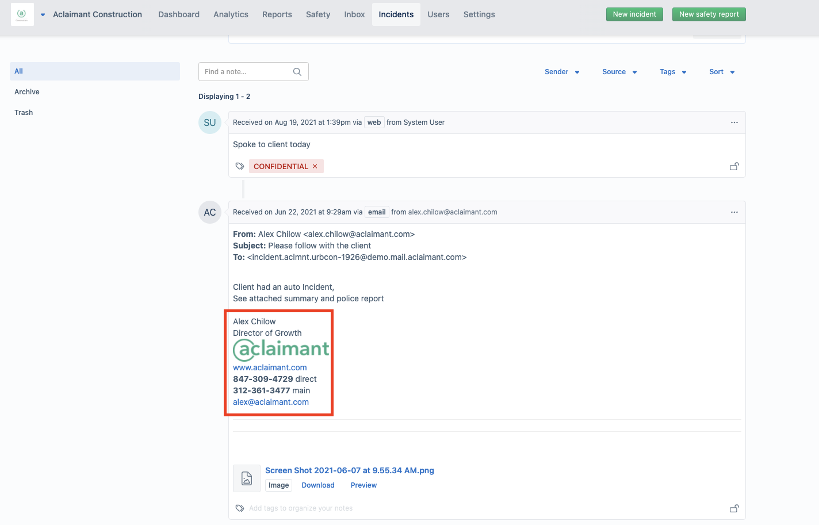Image resolution: width=819 pixels, height=525 pixels.
Task: Click the AC avatar of Alex Chilow
Action: pyautogui.click(x=210, y=212)
